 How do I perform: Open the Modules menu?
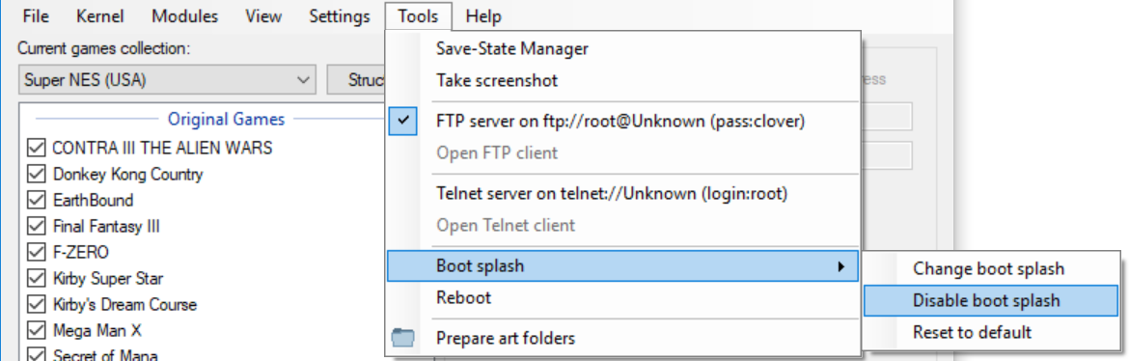(x=185, y=15)
